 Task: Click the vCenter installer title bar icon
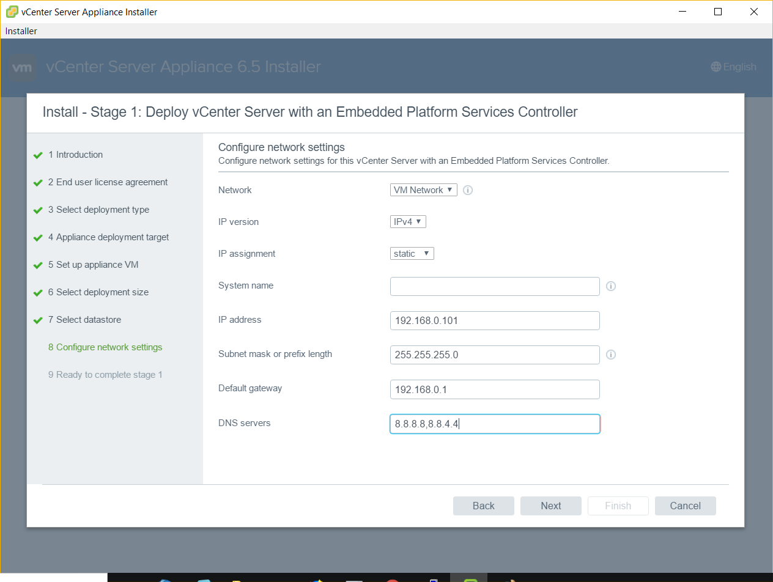[x=12, y=12]
